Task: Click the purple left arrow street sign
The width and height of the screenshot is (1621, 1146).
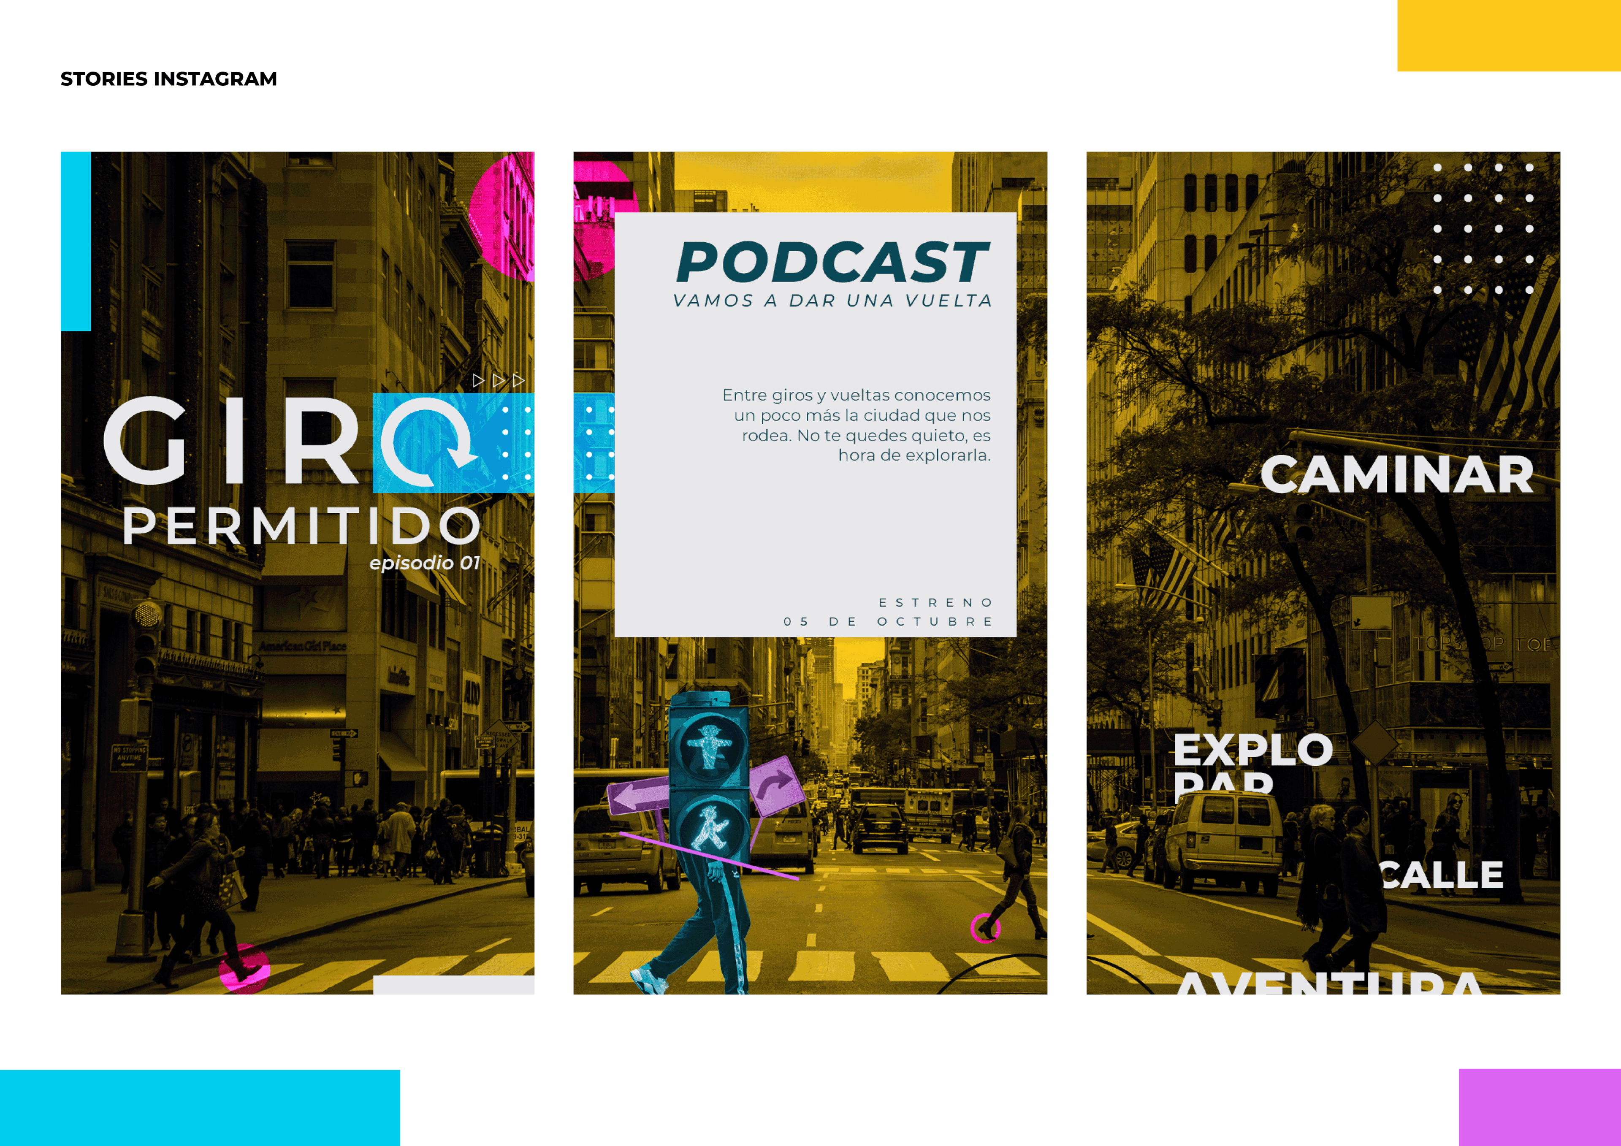Action: (637, 797)
